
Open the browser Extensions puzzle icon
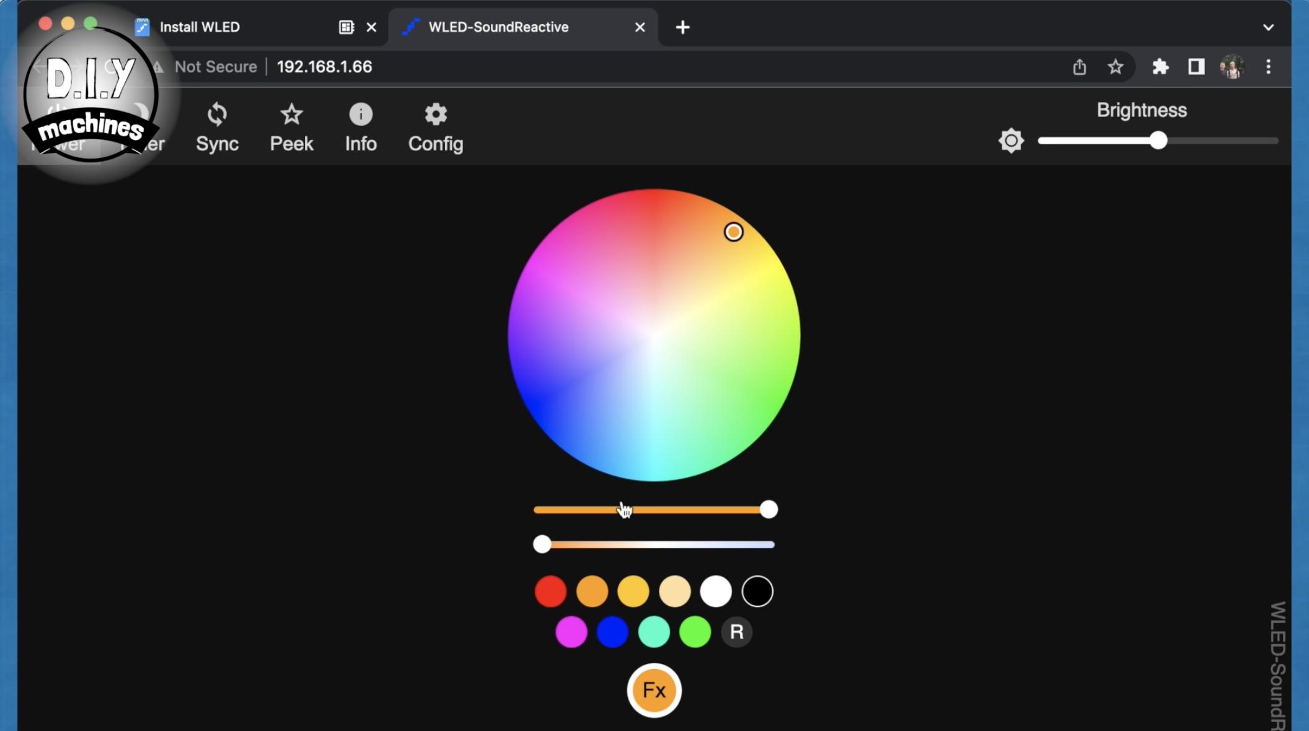click(1160, 67)
